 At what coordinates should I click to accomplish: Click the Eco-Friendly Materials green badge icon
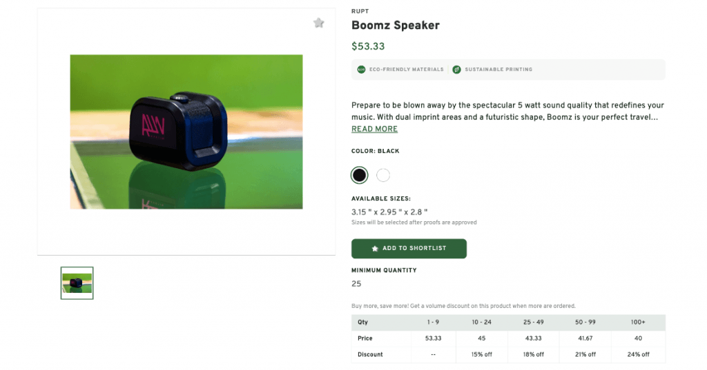(361, 70)
